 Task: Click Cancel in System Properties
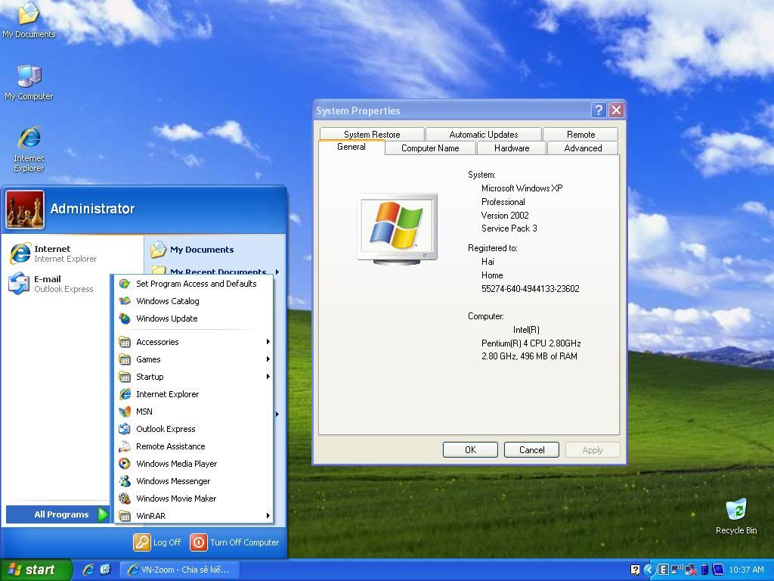click(x=531, y=450)
